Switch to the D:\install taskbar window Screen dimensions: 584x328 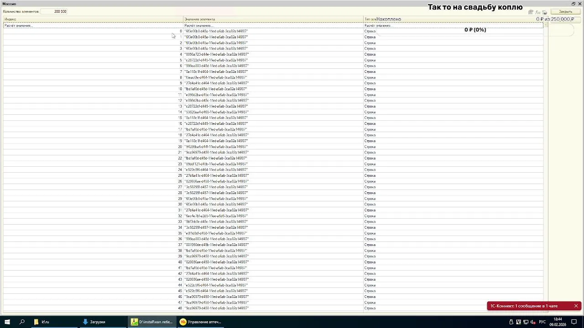point(152,322)
